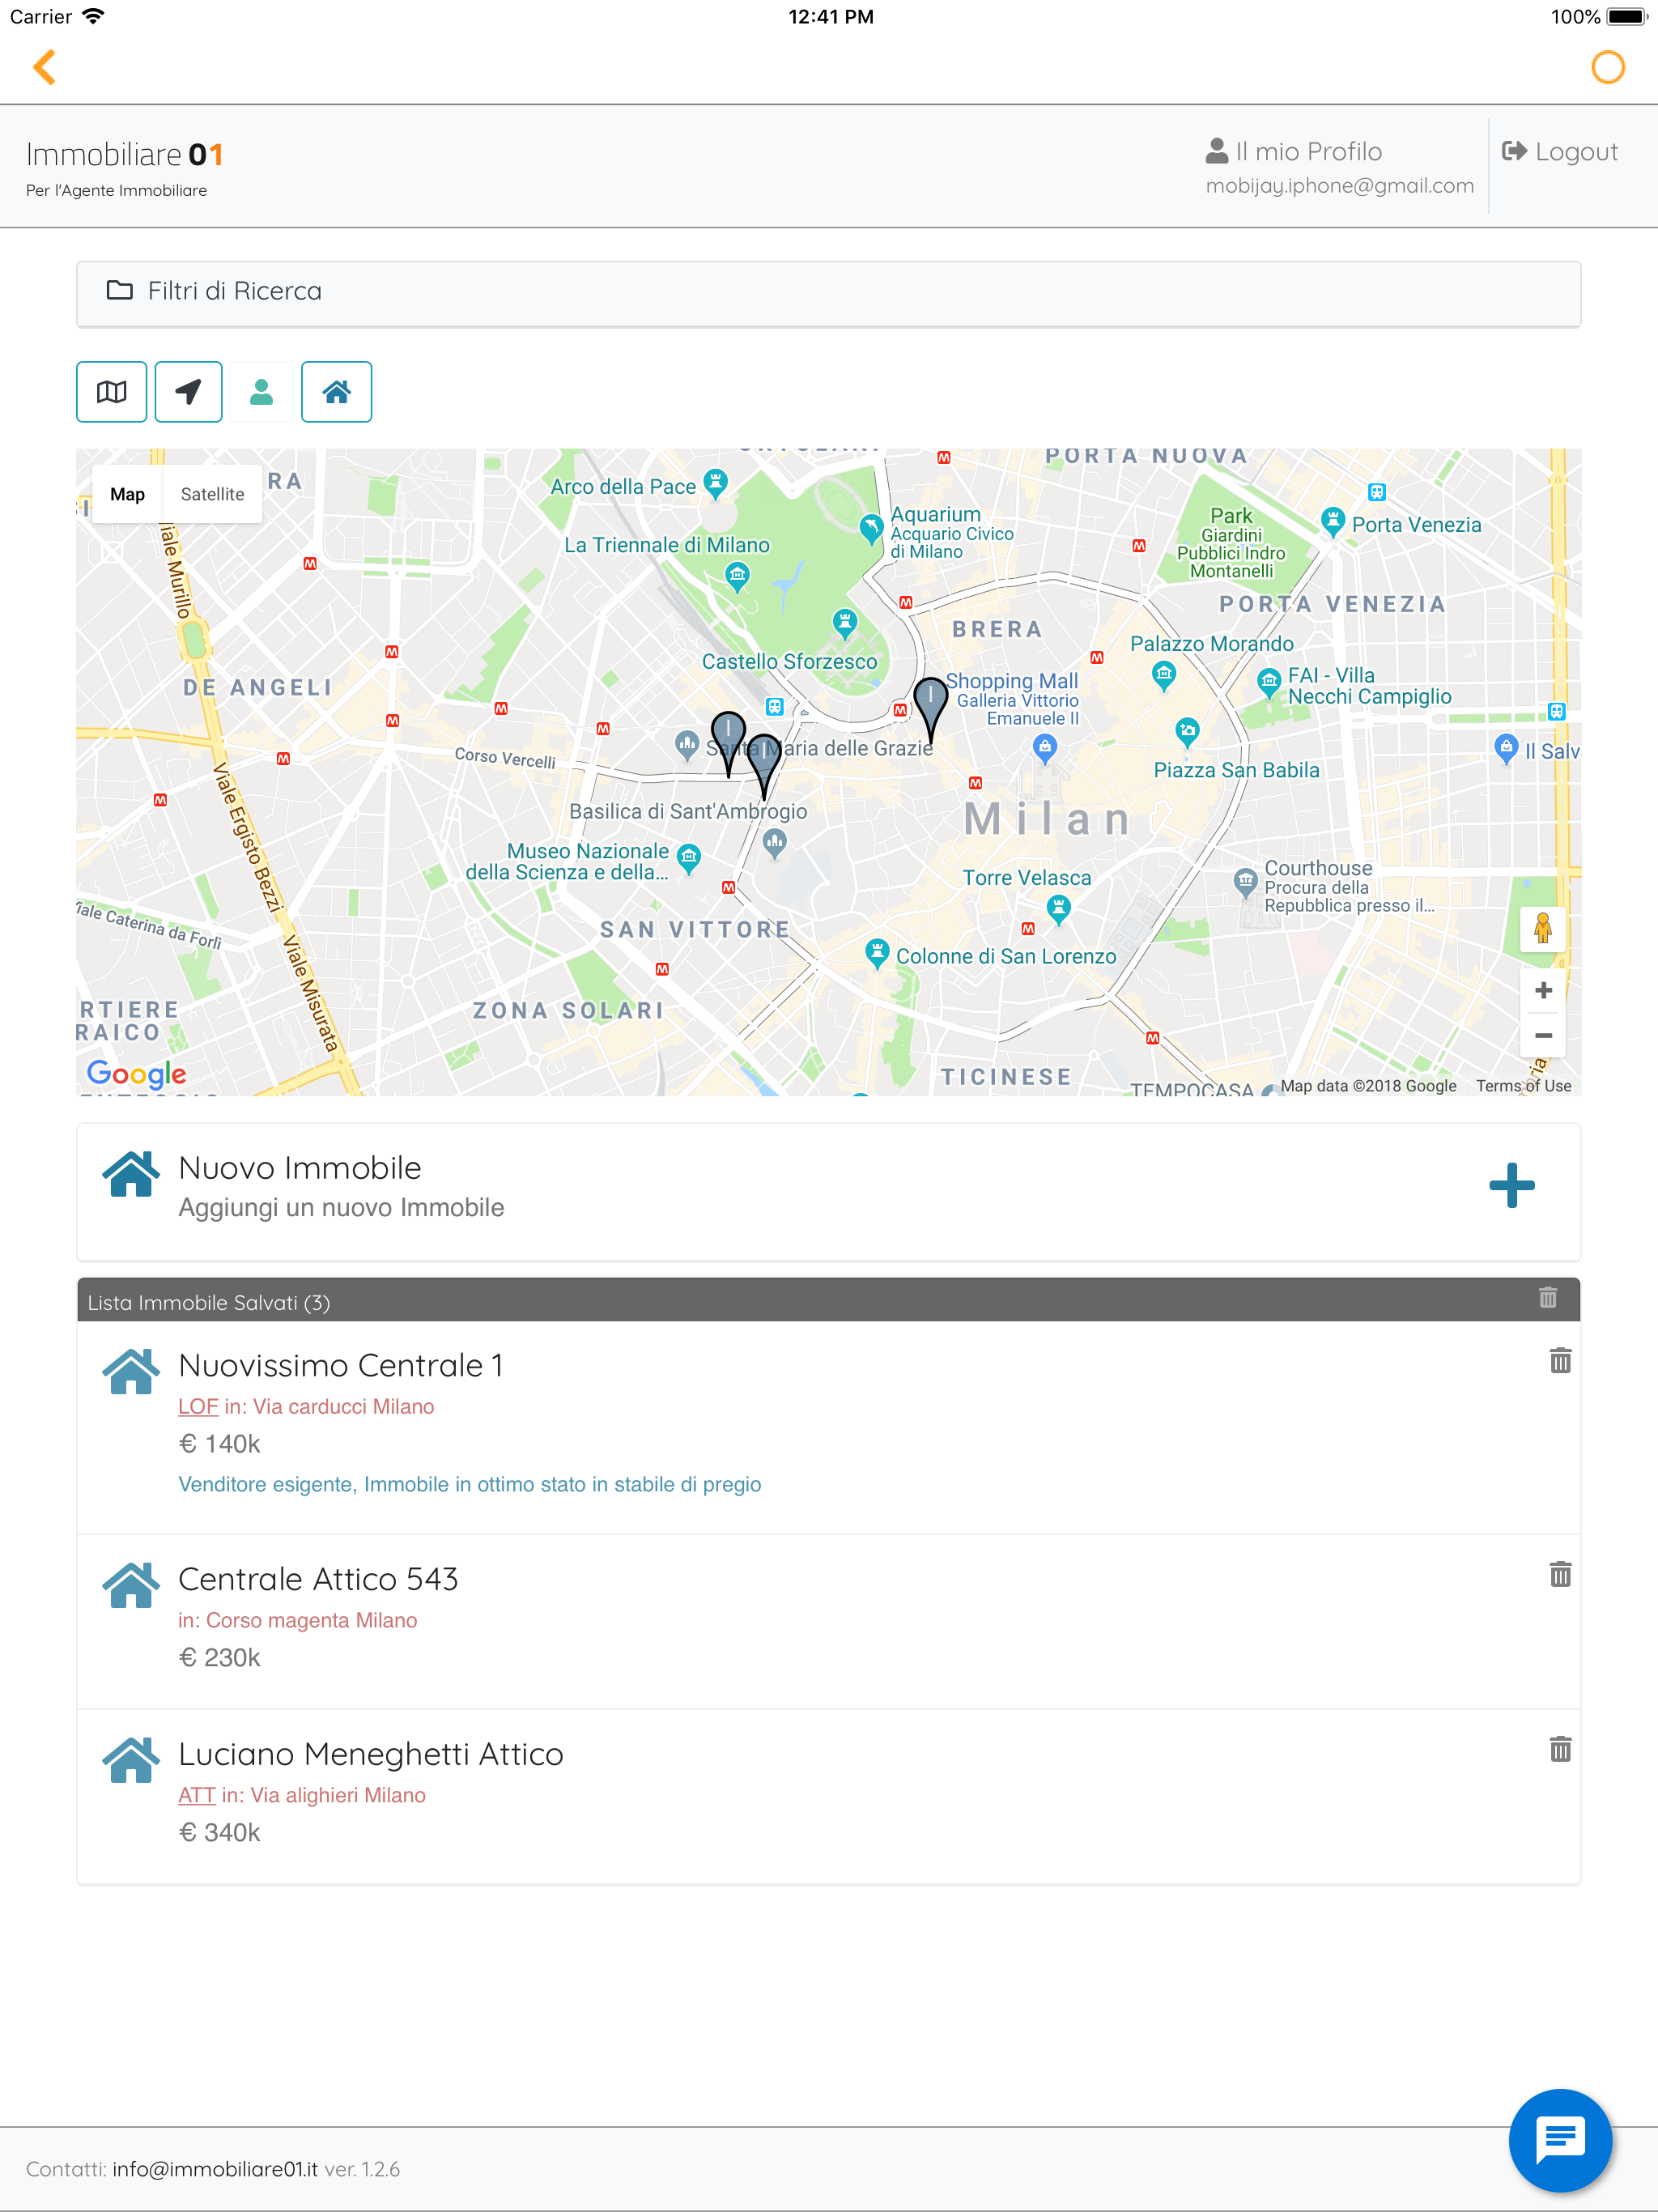This screenshot has height=2212, width=1658.
Task: Zoom in the map with plus
Action: pyautogui.click(x=1542, y=990)
